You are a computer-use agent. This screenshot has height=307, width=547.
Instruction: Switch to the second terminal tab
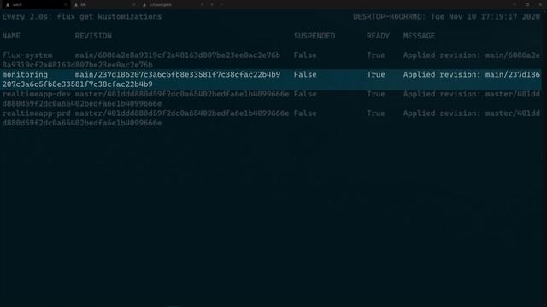103,4
